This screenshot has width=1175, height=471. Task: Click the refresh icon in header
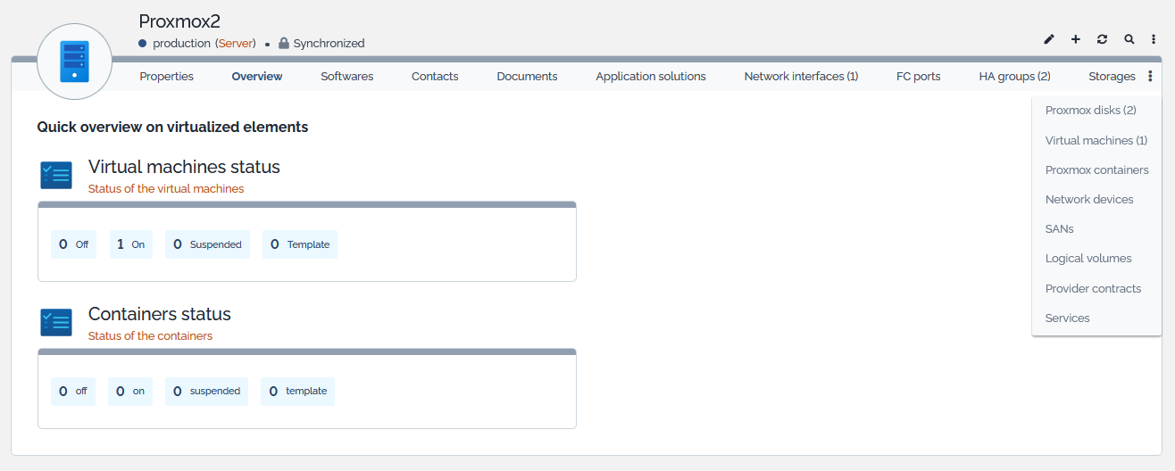click(1103, 39)
